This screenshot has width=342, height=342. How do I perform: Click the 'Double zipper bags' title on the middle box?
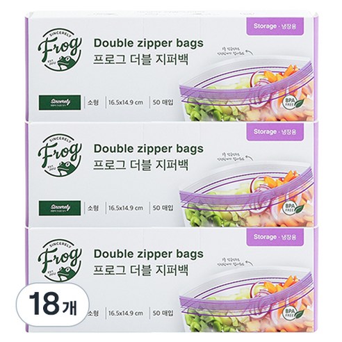tap(148, 149)
